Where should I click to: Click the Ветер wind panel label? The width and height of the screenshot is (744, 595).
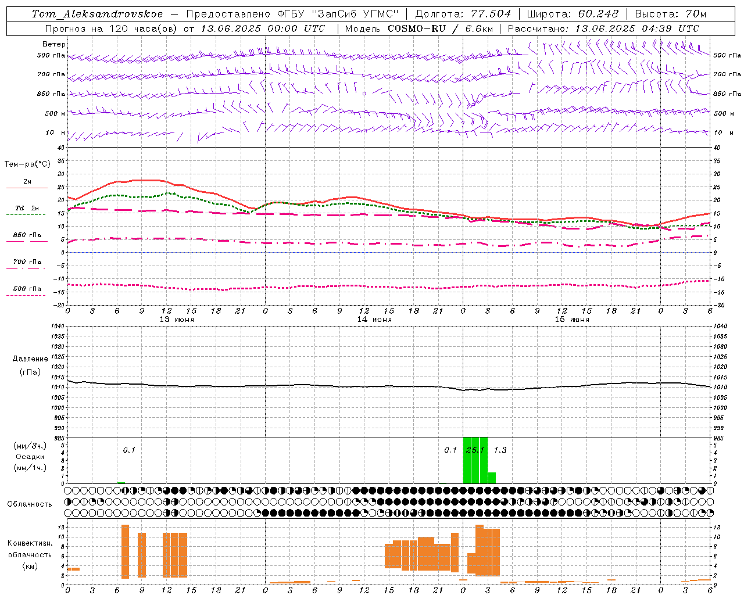click(x=54, y=44)
